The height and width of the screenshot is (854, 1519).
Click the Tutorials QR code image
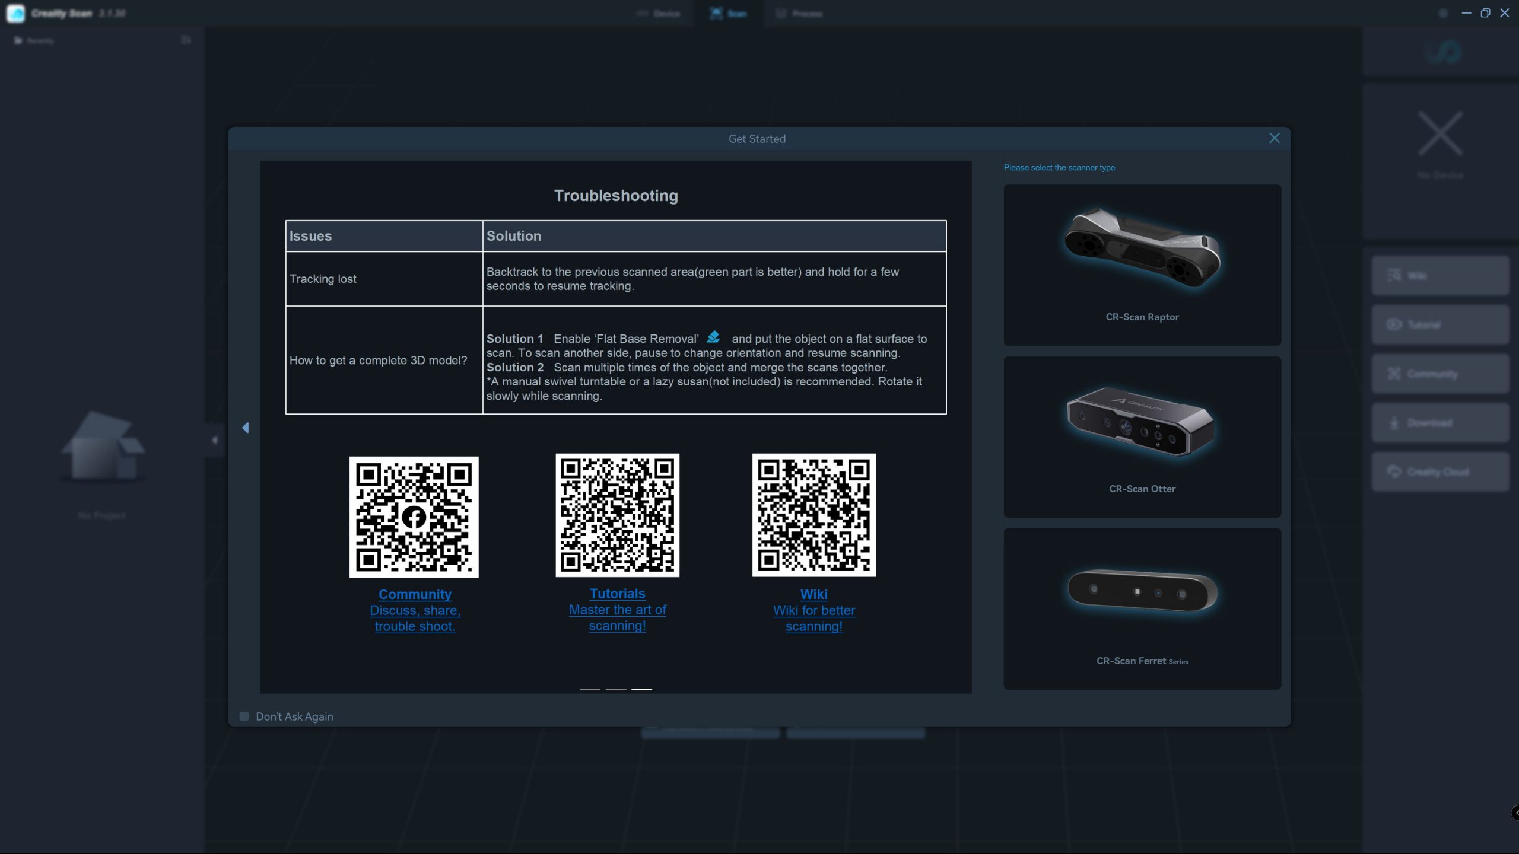tap(617, 515)
